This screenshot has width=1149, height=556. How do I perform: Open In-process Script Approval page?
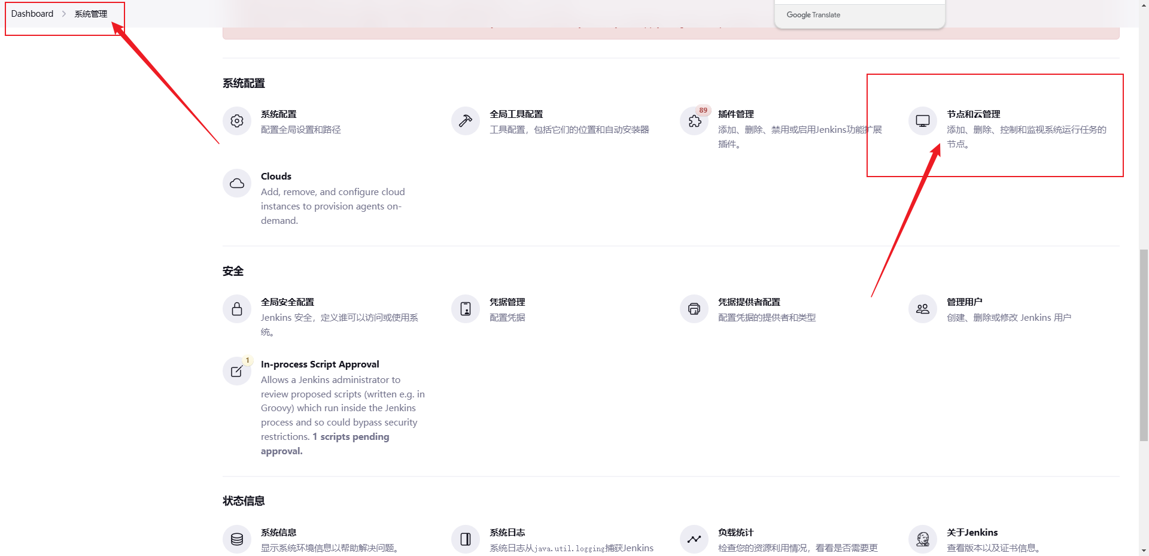click(x=320, y=364)
